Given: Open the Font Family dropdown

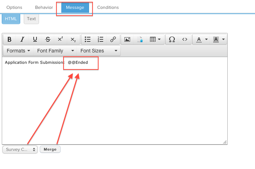Looking at the screenshot, I should pyautogui.click(x=55, y=51).
